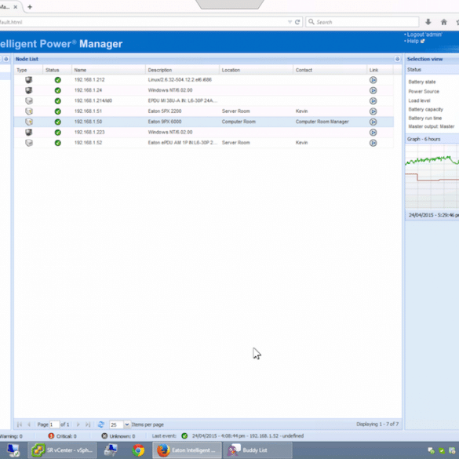Open link icon for 192.168.1.223

[x=373, y=133]
